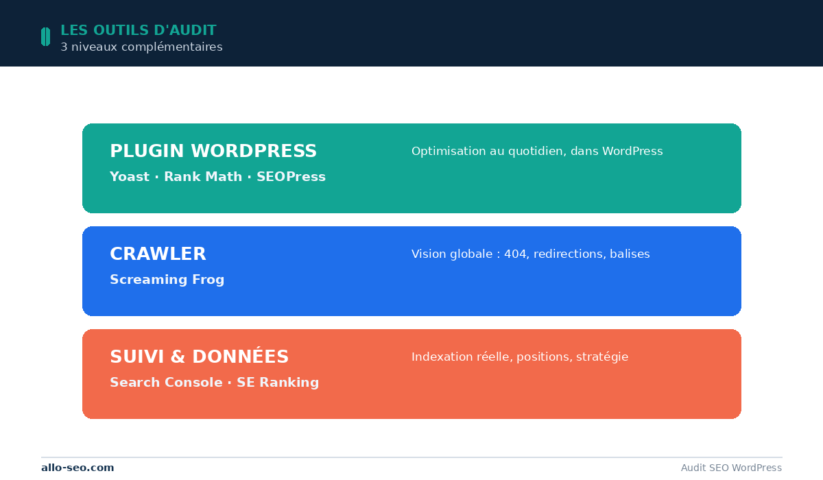The width and height of the screenshot is (823, 480).
Task: Click the '3 niveaux complémentaires' subtitle
Action: 141,47
